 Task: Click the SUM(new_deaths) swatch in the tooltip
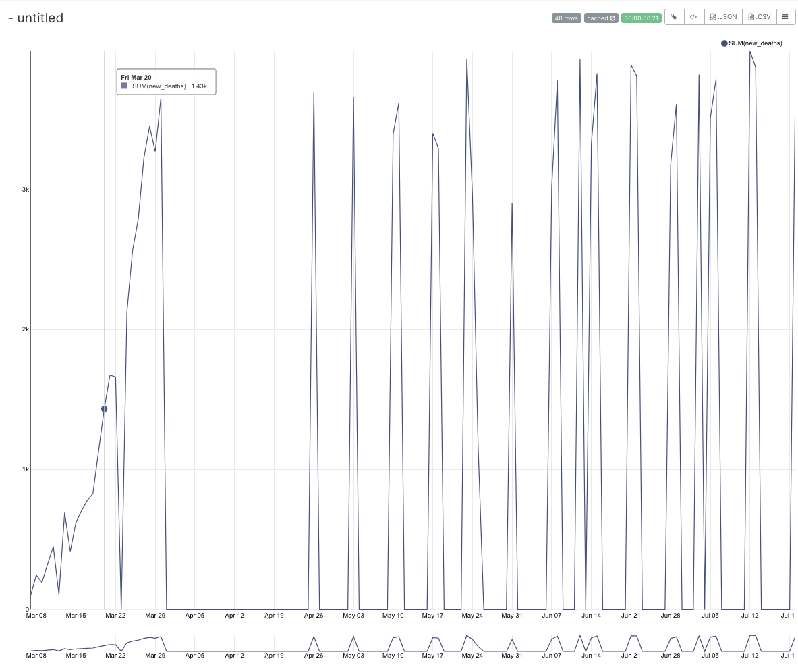click(124, 86)
